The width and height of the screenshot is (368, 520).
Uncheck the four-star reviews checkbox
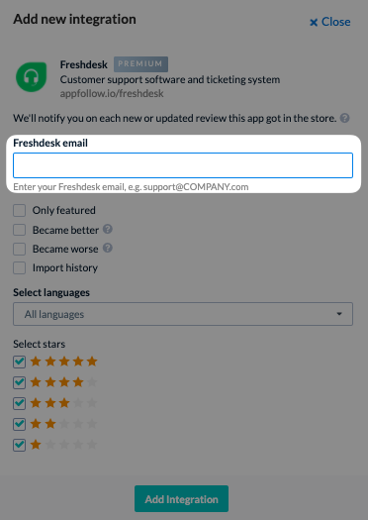pyautogui.click(x=19, y=382)
